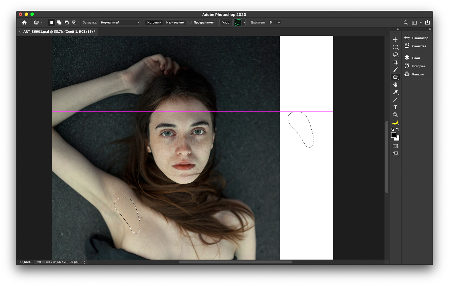
Task: Select the Crop tool
Action: (395, 62)
